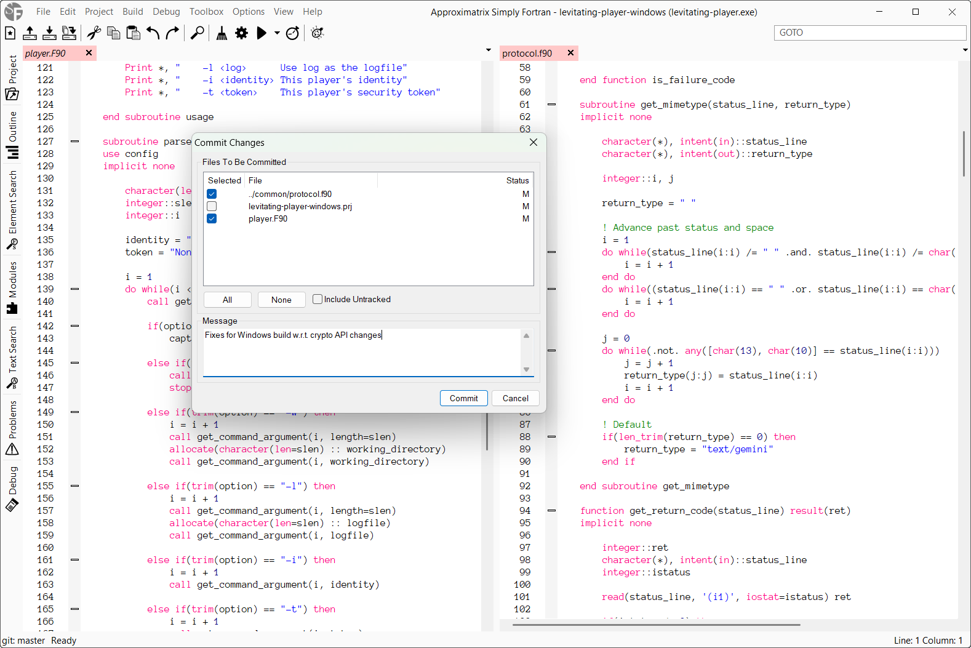Open right editor tab list dropdown
The image size is (971, 648).
pyautogui.click(x=965, y=50)
